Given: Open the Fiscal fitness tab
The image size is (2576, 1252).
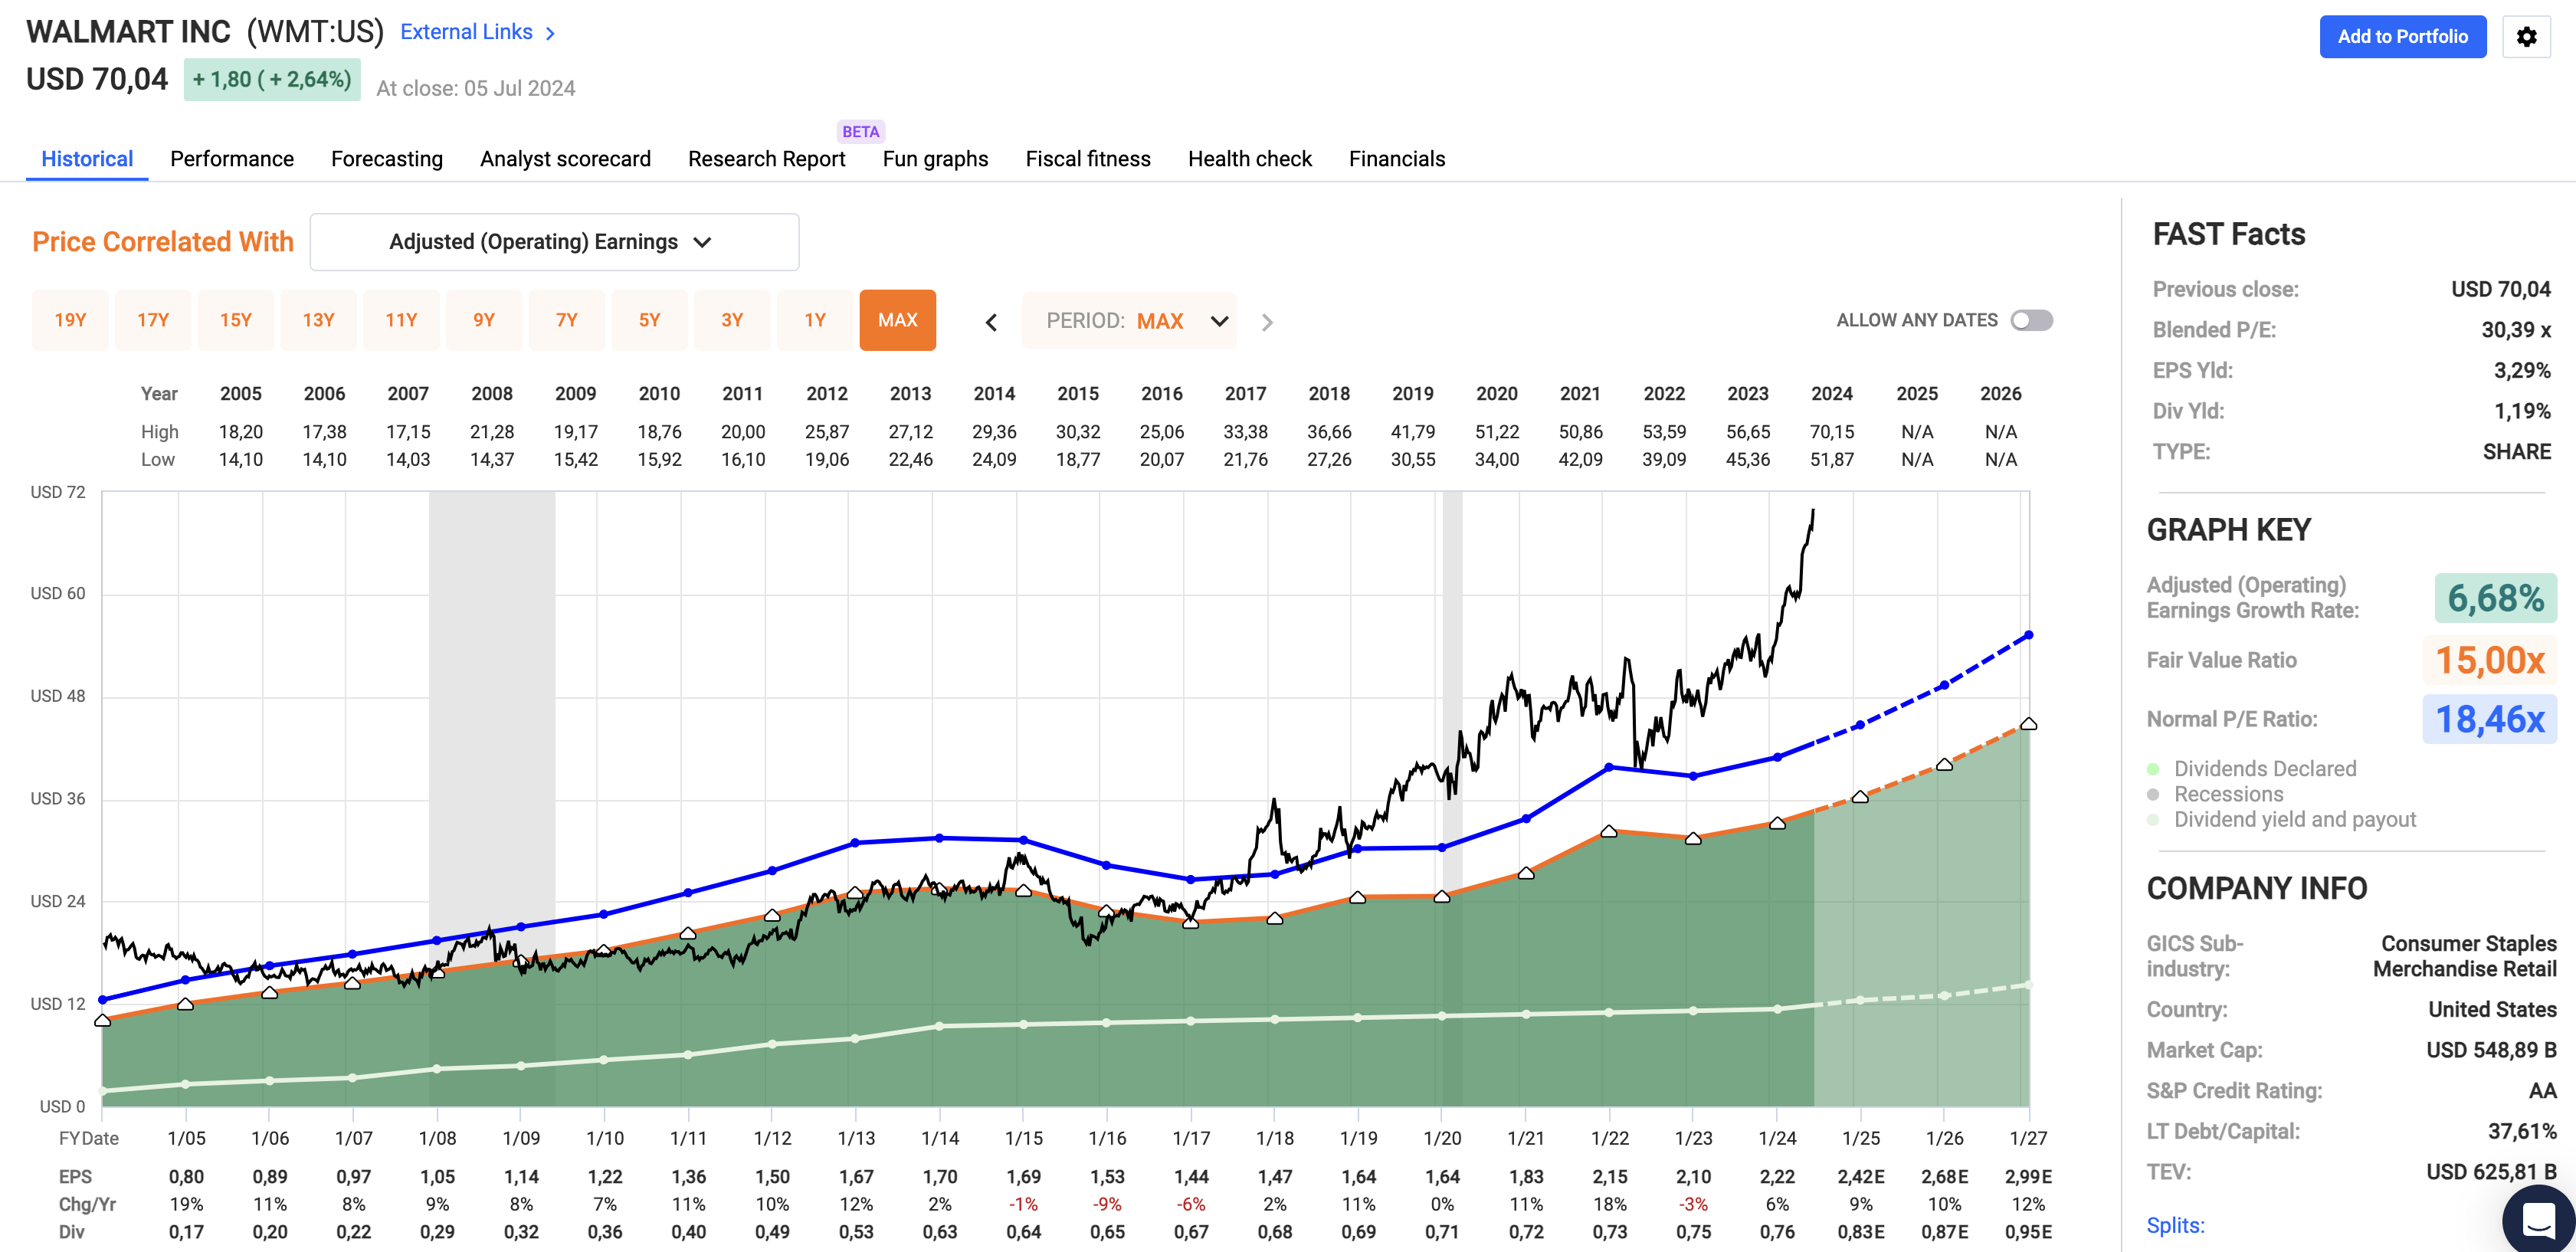Looking at the screenshot, I should (1087, 159).
